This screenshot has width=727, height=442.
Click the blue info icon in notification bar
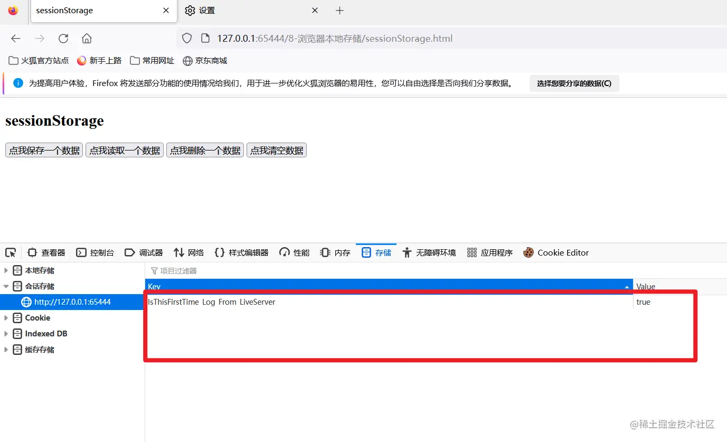click(18, 83)
